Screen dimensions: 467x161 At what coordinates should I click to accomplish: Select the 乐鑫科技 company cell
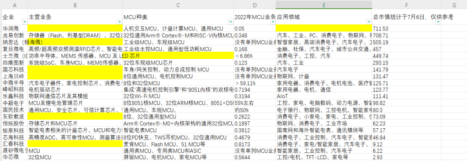15,96
